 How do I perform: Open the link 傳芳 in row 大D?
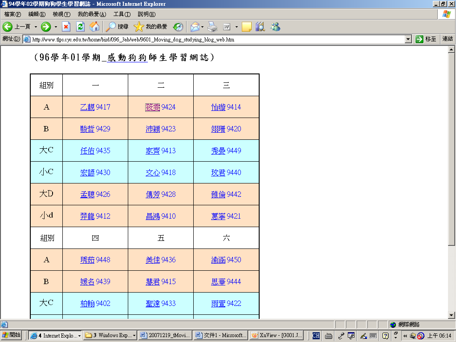pyautogui.click(x=153, y=195)
